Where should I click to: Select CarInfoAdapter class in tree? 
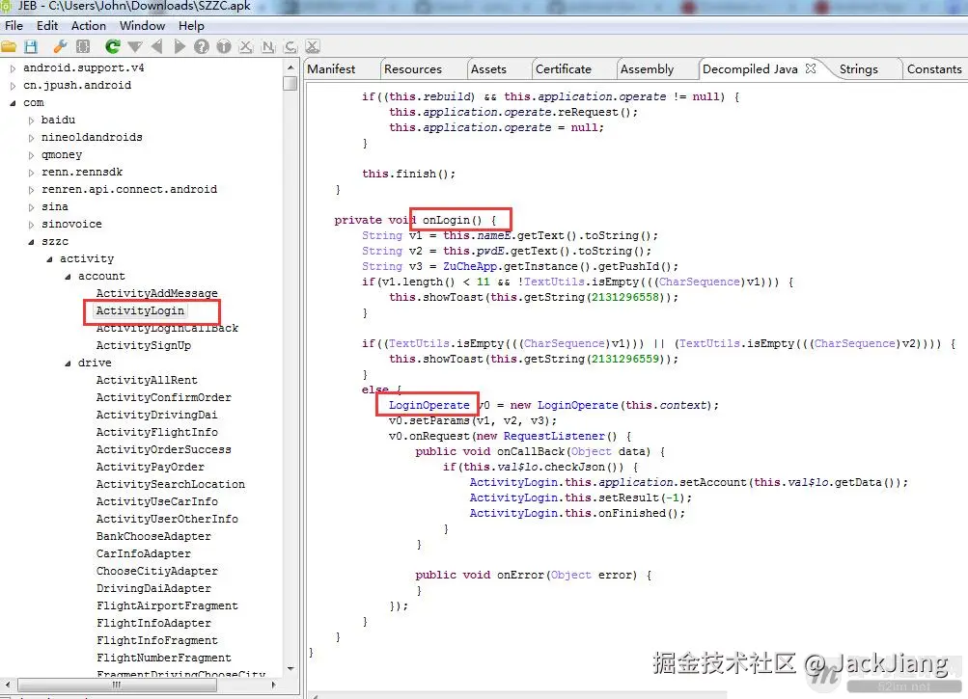tap(143, 553)
